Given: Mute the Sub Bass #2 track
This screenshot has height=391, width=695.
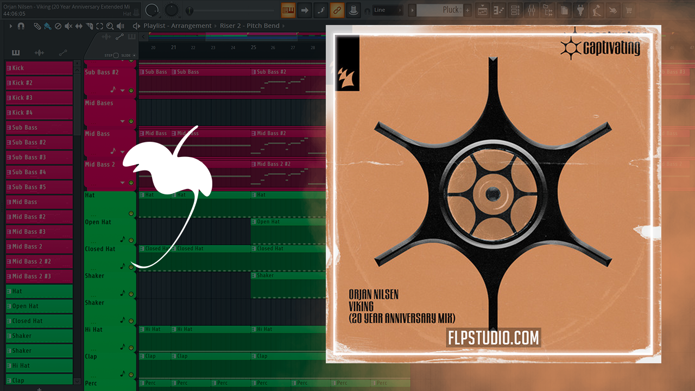Looking at the screenshot, I should pos(131,91).
